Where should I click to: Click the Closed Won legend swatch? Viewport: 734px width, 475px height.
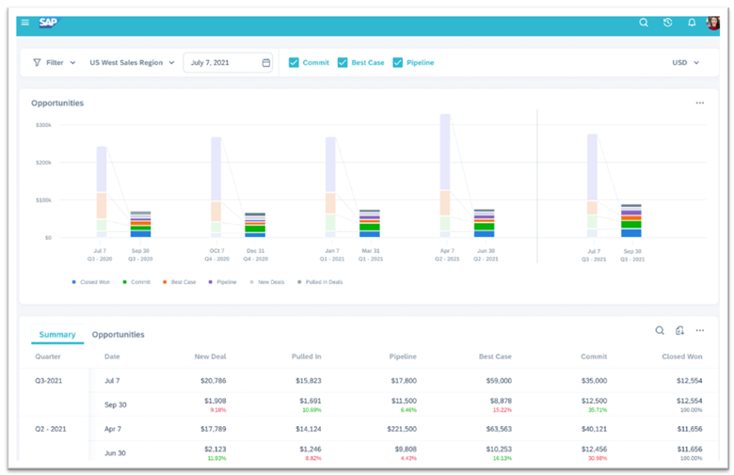(x=74, y=281)
